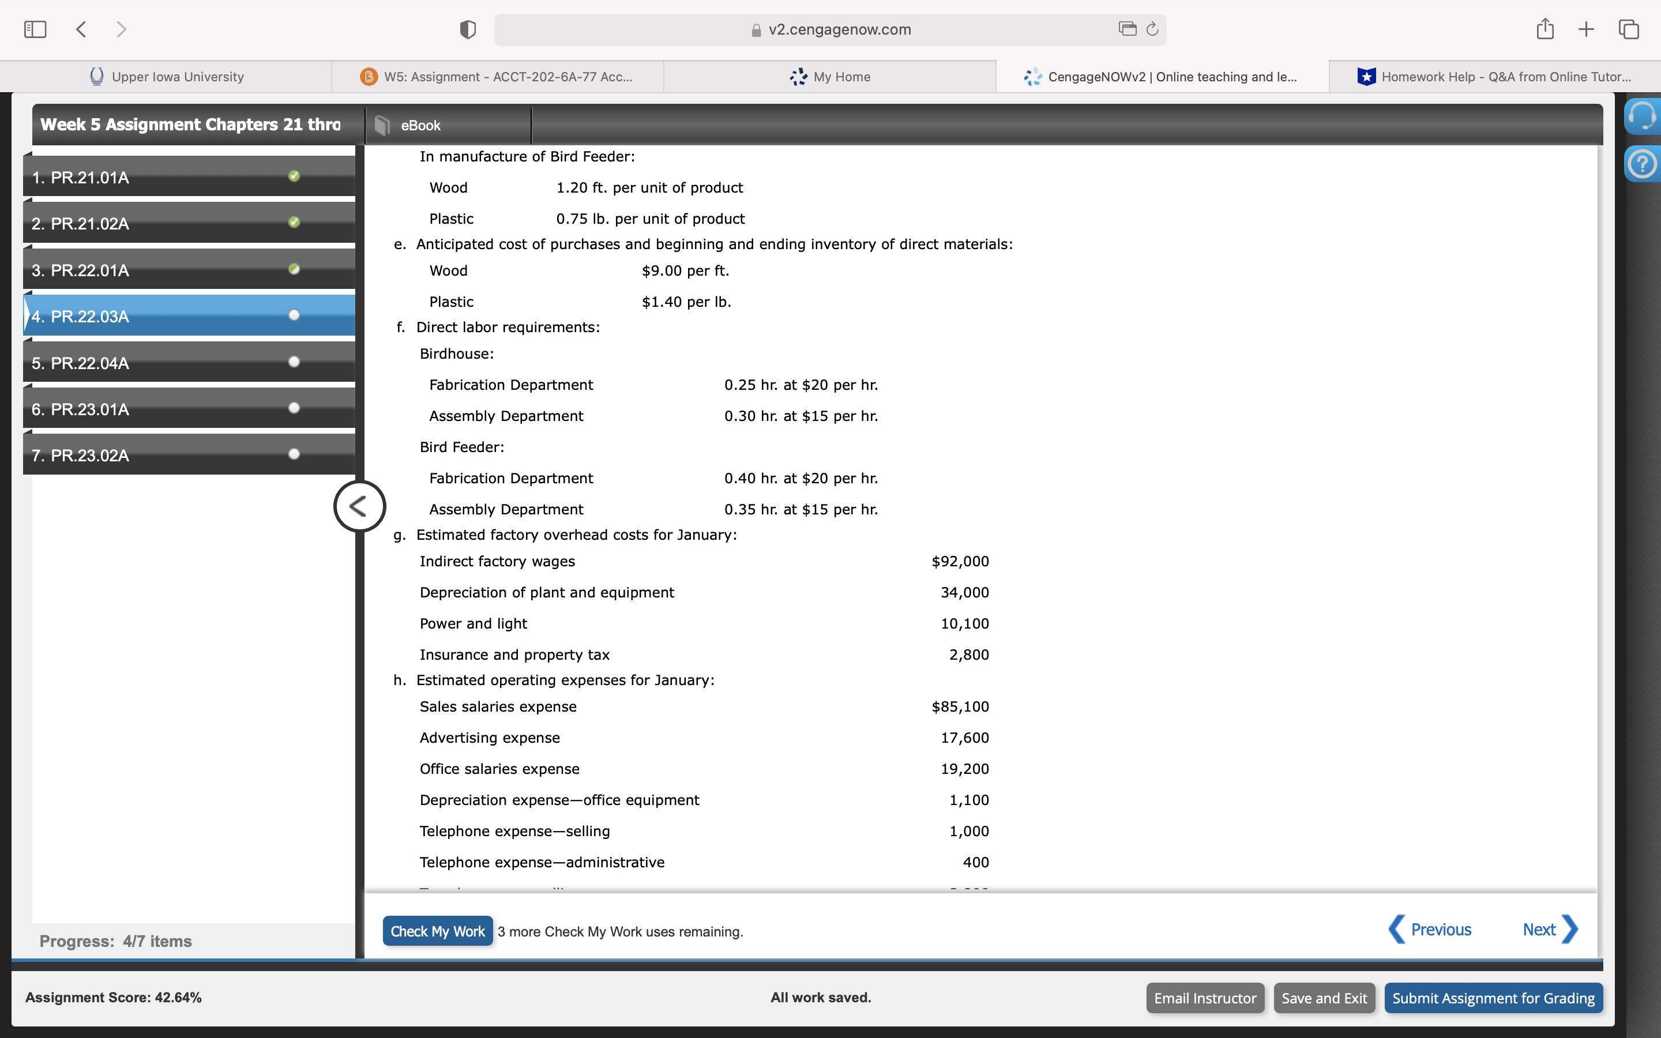Select the PR.23.02A status circle
Image resolution: width=1661 pixels, height=1038 pixels.
pos(295,454)
